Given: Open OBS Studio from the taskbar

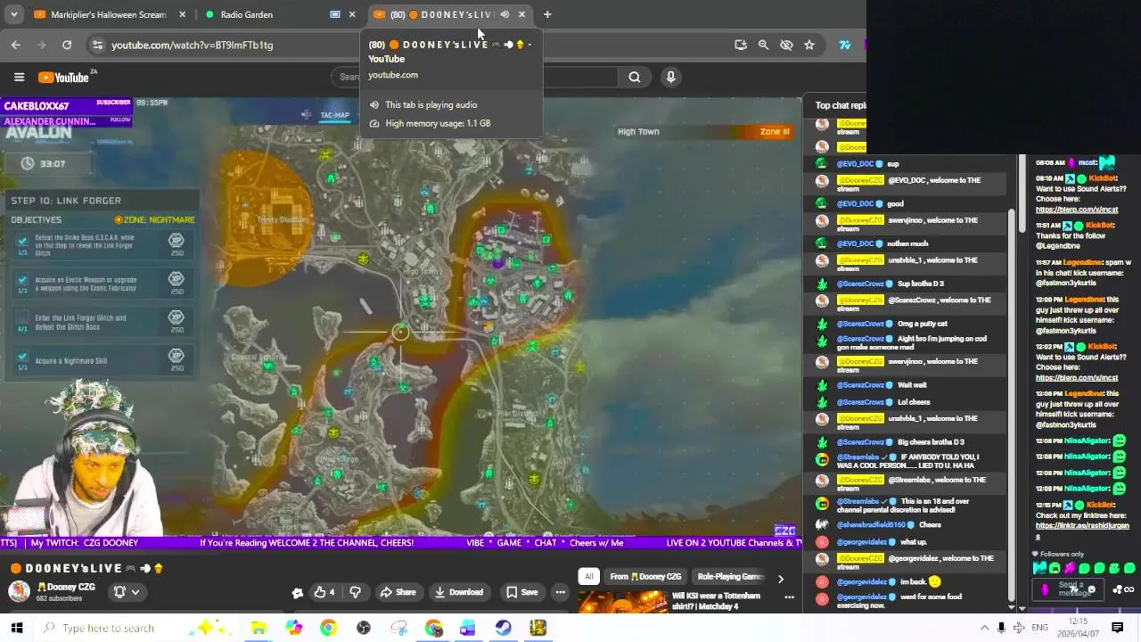Looking at the screenshot, I should (x=364, y=628).
